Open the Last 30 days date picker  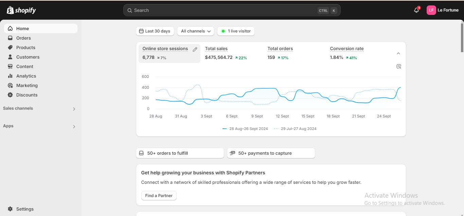click(155, 31)
